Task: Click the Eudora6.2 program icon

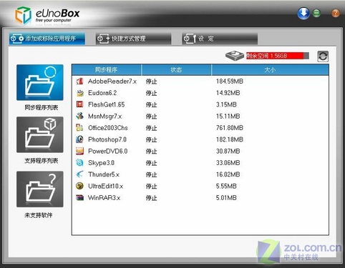Action: (79, 93)
